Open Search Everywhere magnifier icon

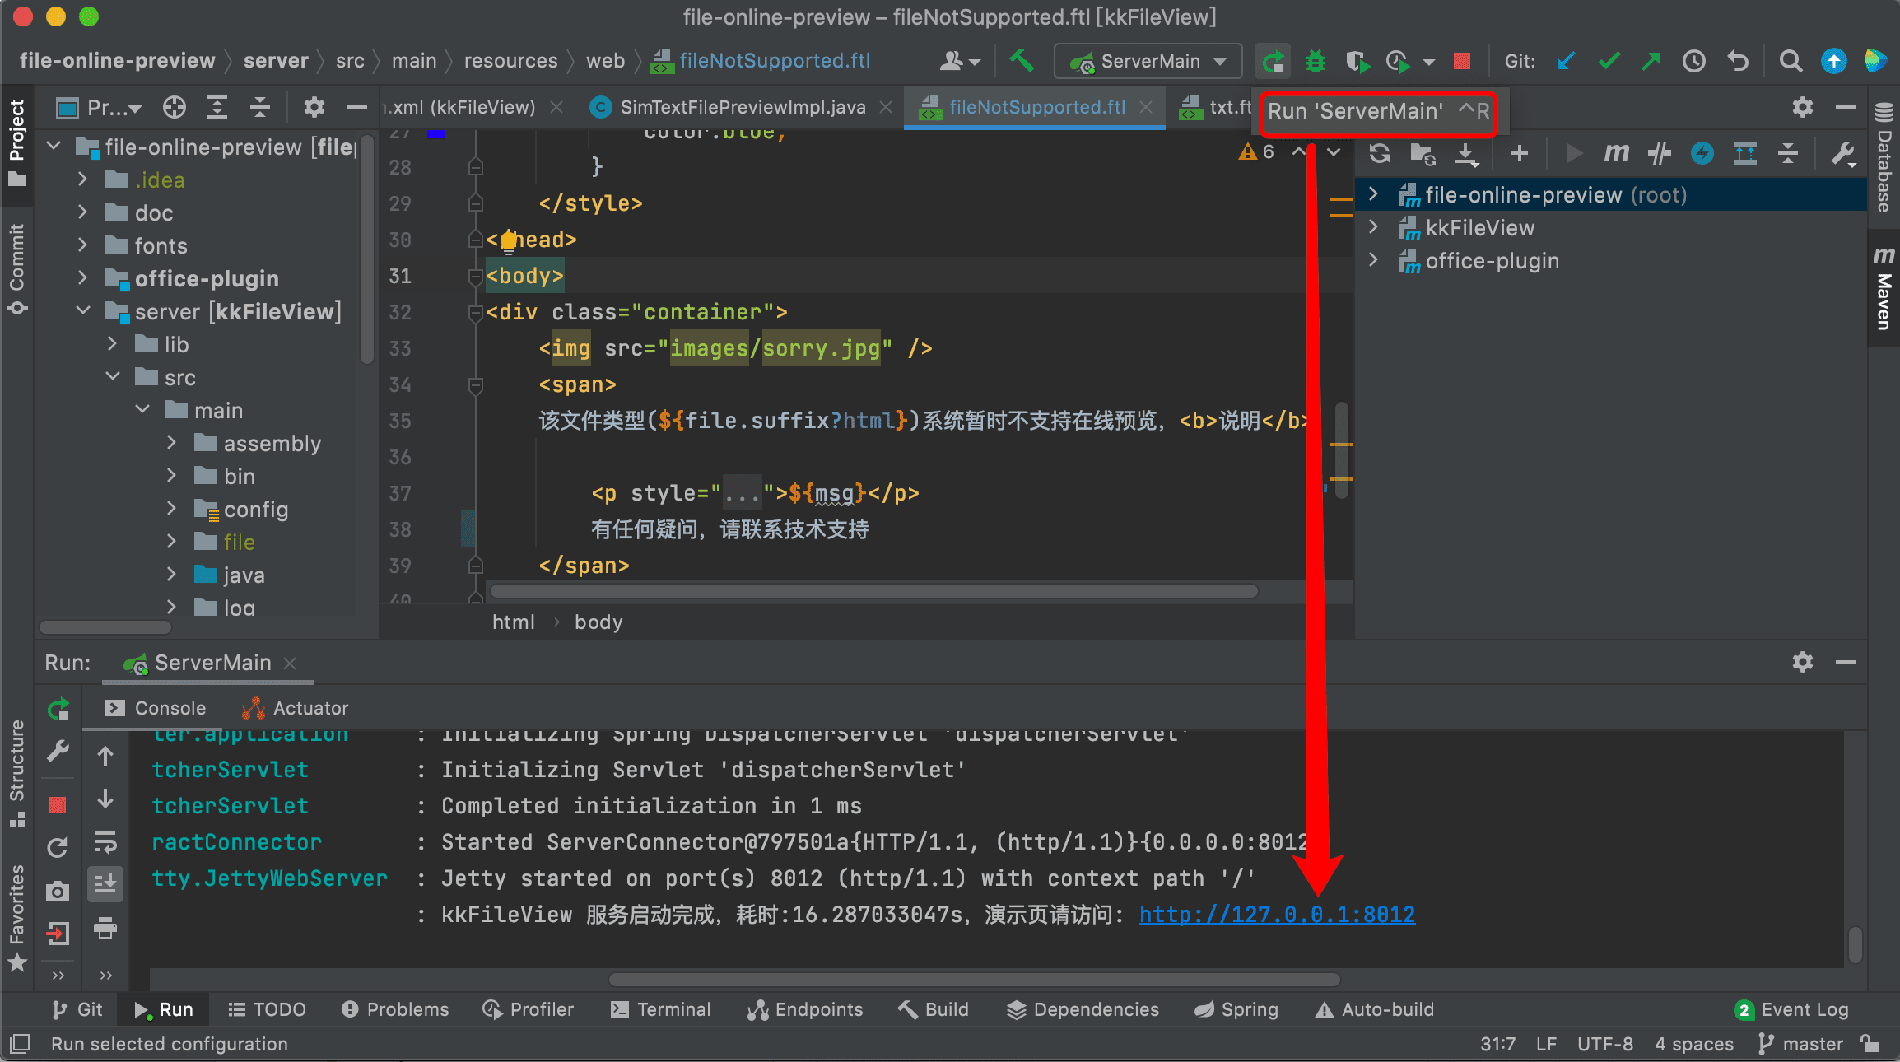point(1790,61)
